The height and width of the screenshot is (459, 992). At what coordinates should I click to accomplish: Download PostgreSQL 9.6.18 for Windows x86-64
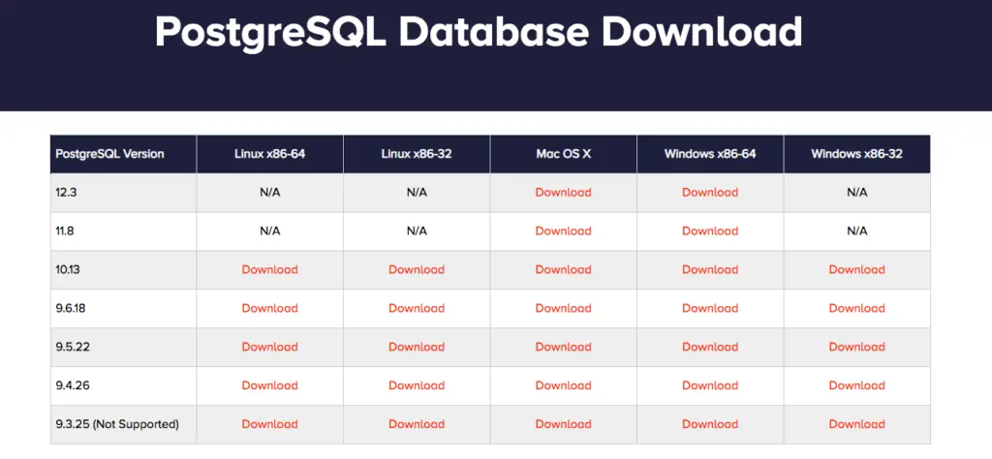tap(710, 308)
